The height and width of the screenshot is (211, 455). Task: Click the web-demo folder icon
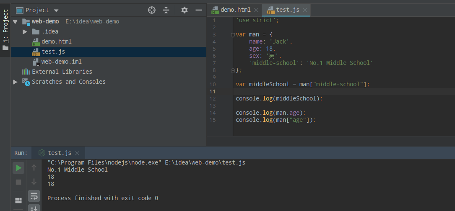pos(26,22)
